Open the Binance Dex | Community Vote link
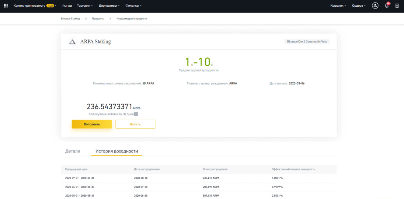This screenshot has width=404, height=199. (x=307, y=41)
